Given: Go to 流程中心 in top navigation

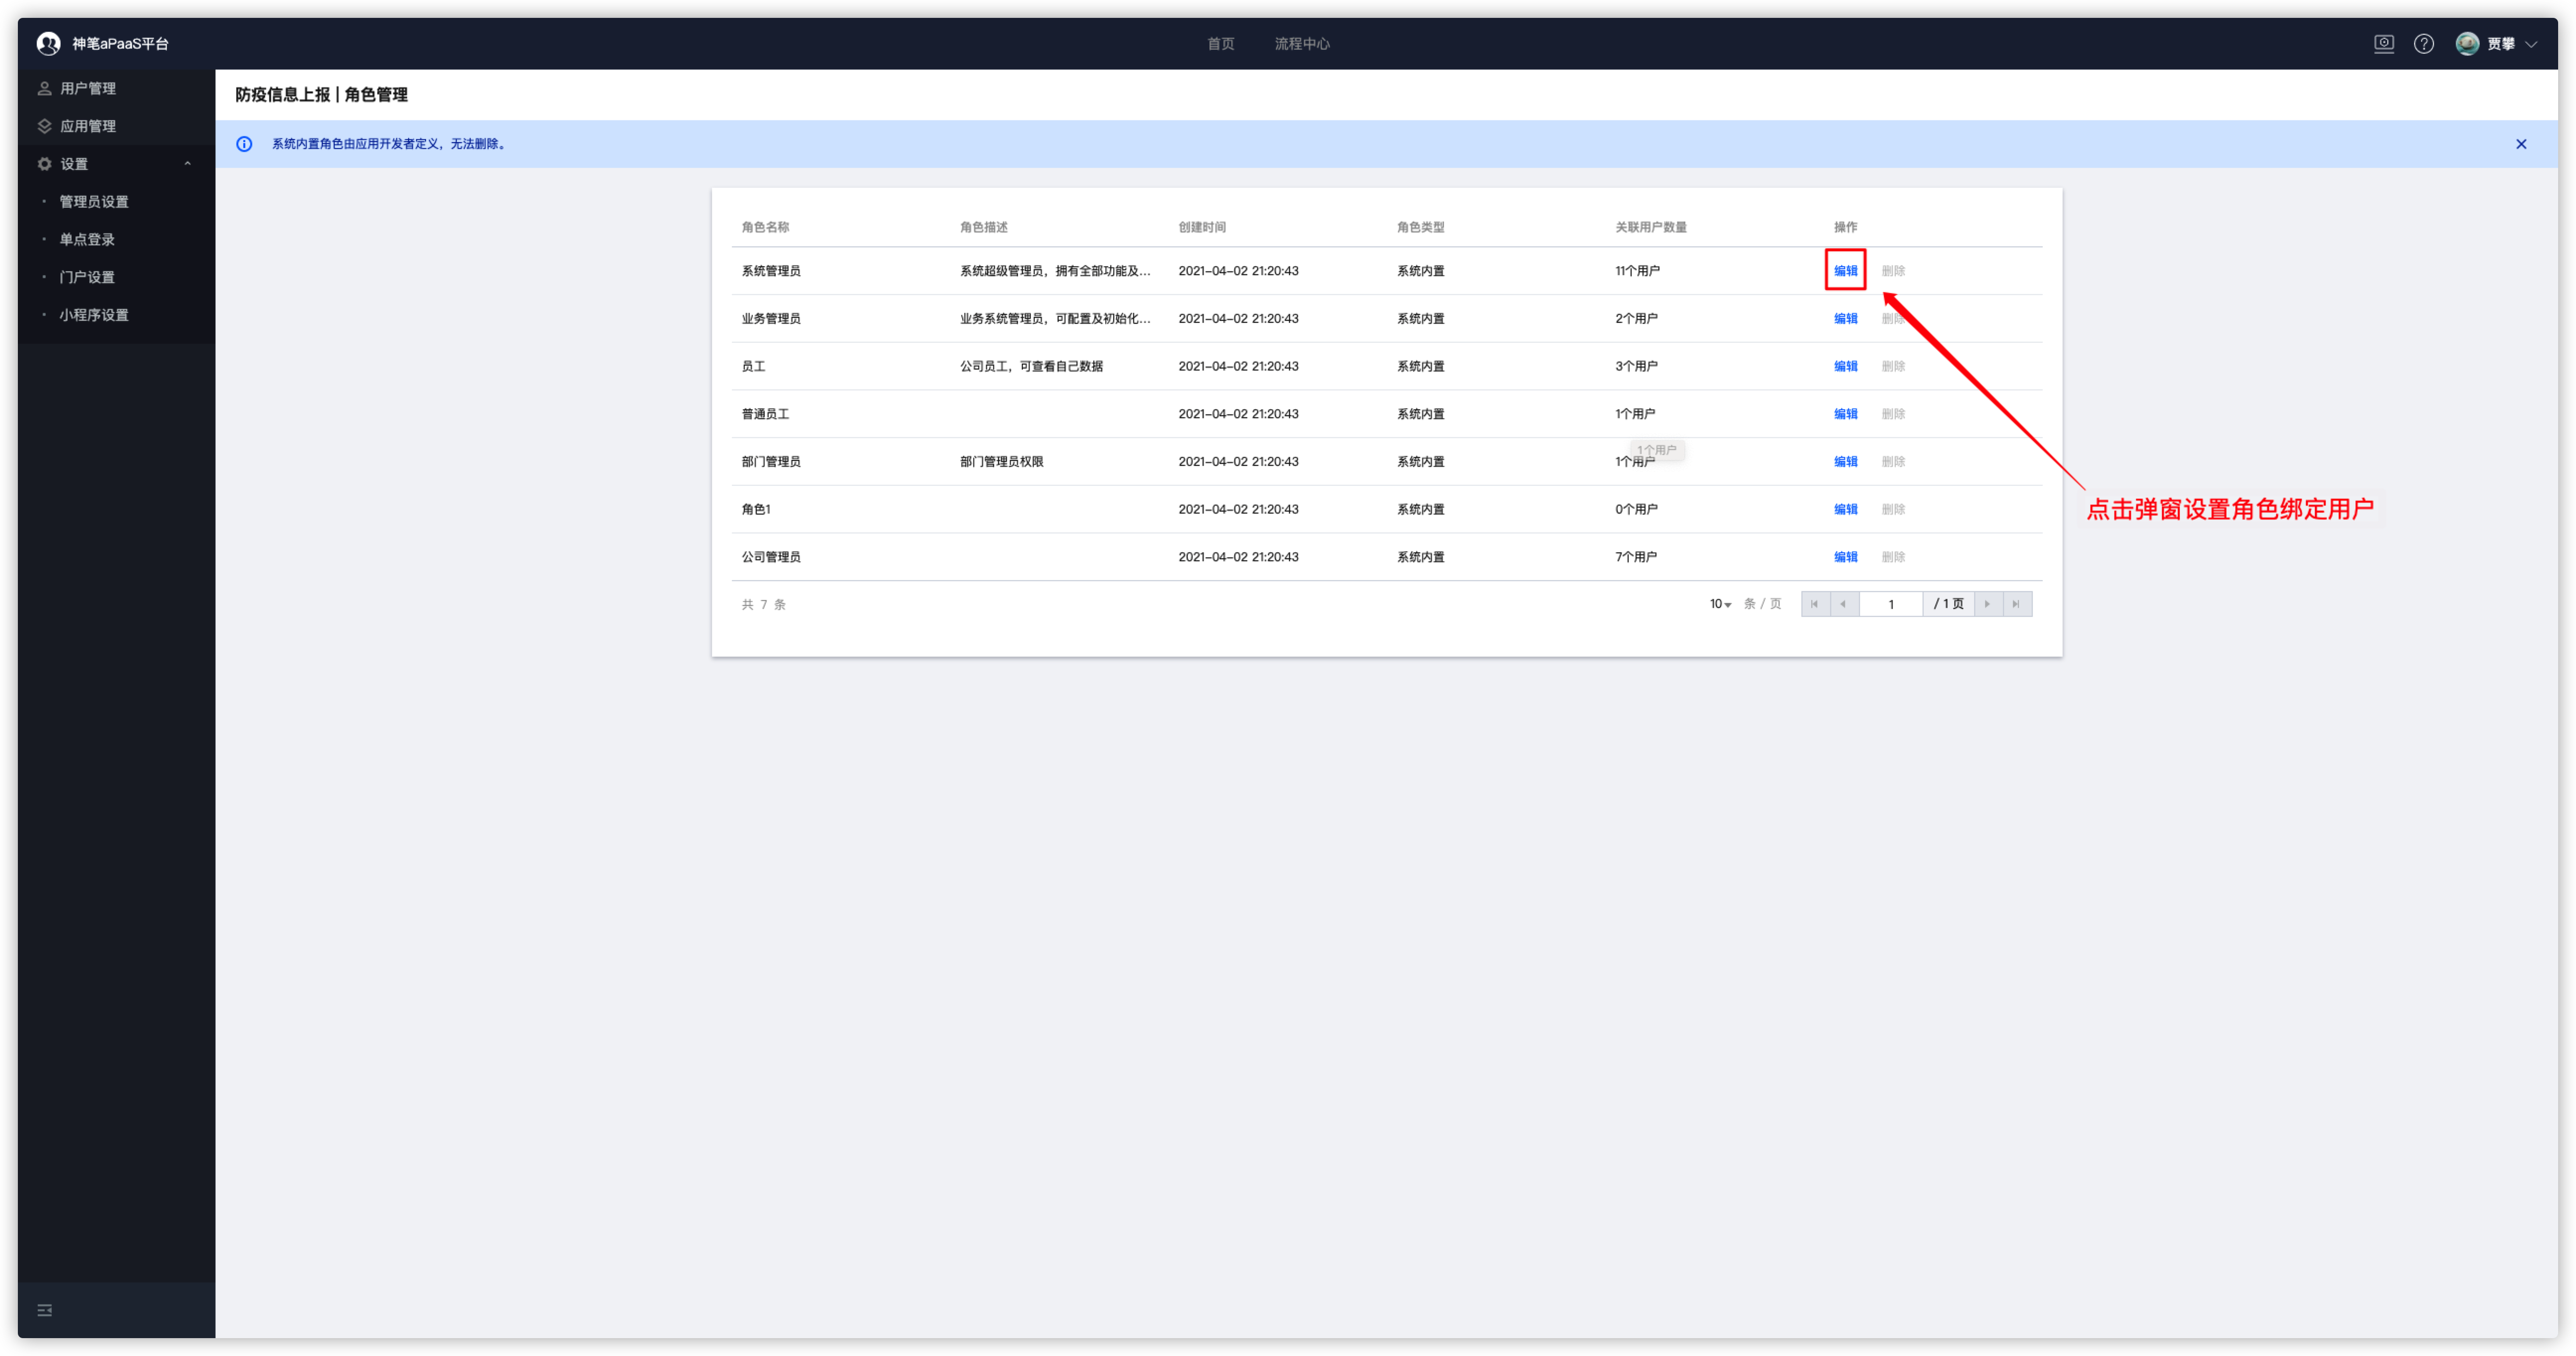Looking at the screenshot, I should [1302, 44].
